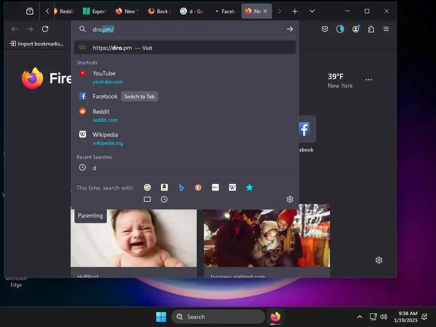Viewport: 436px width, 327px height.
Task: Click Import bookmarks in the bookmarks bar
Action: (37, 44)
